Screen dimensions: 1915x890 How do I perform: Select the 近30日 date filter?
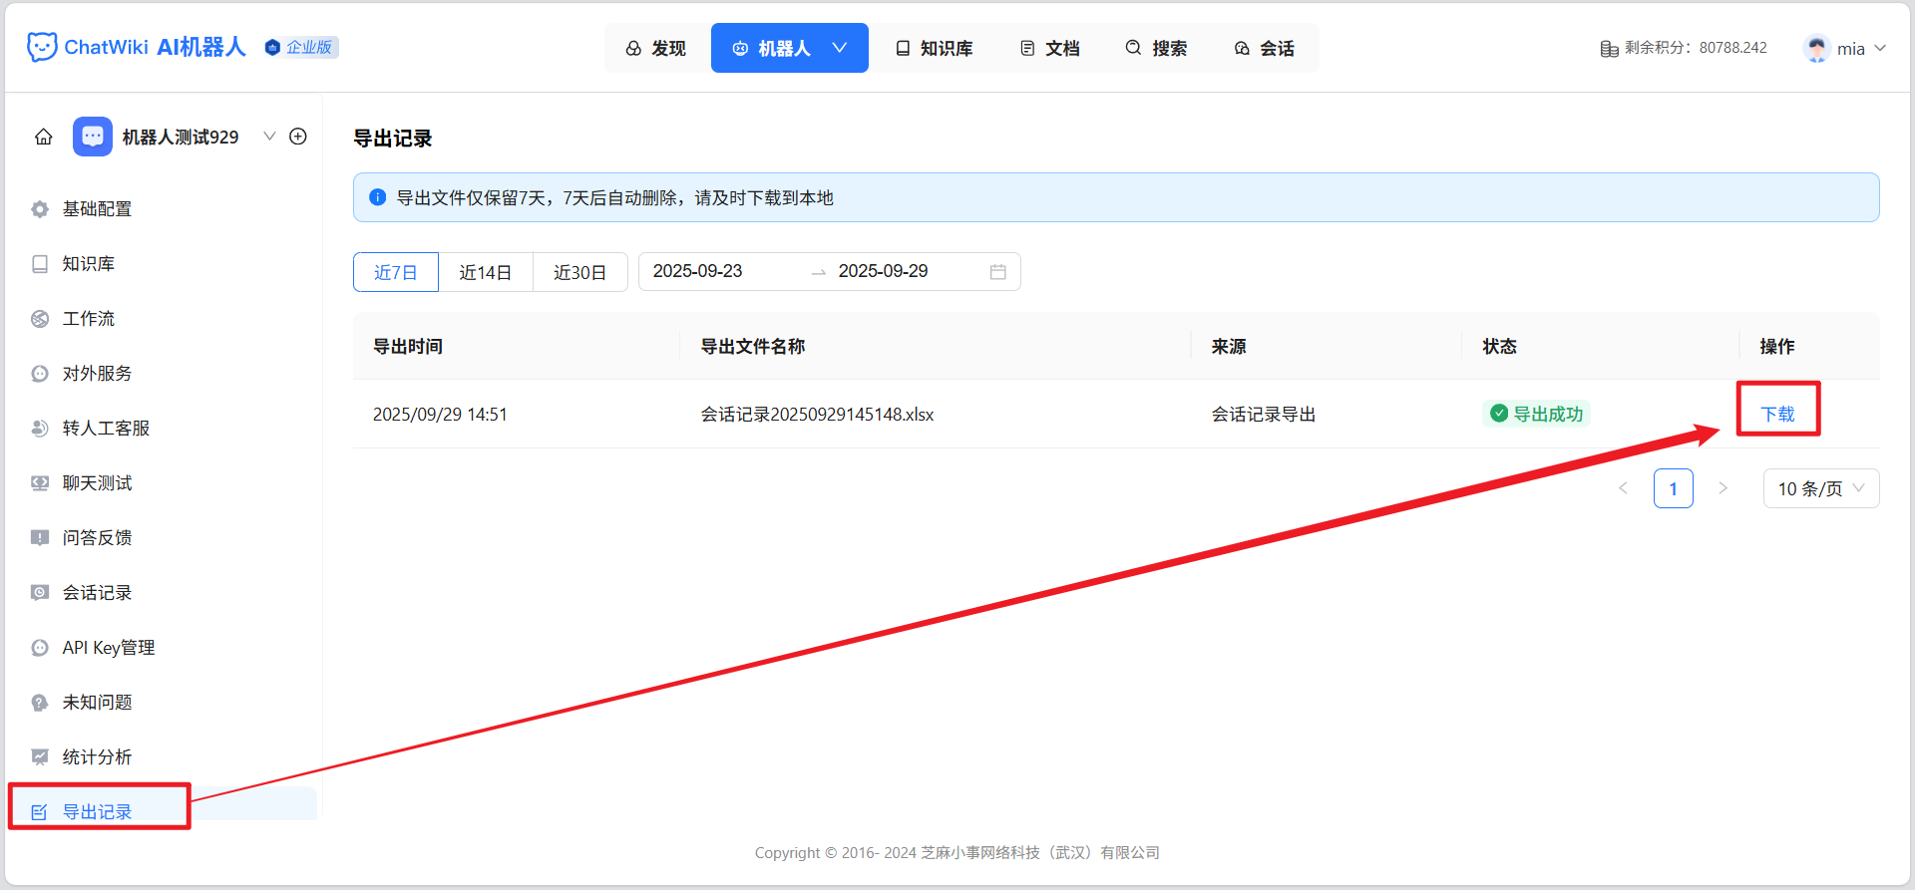pyautogui.click(x=580, y=272)
